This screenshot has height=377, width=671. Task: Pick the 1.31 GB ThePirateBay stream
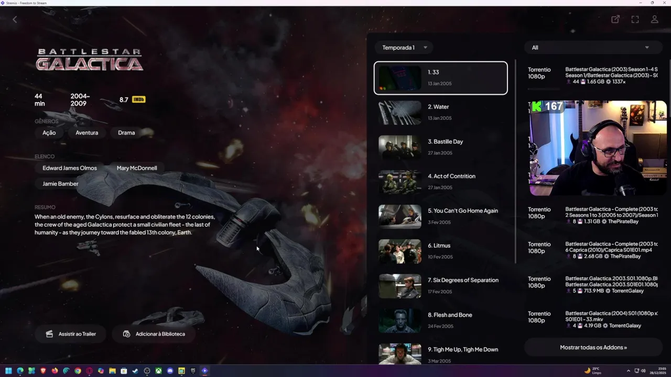point(593,215)
